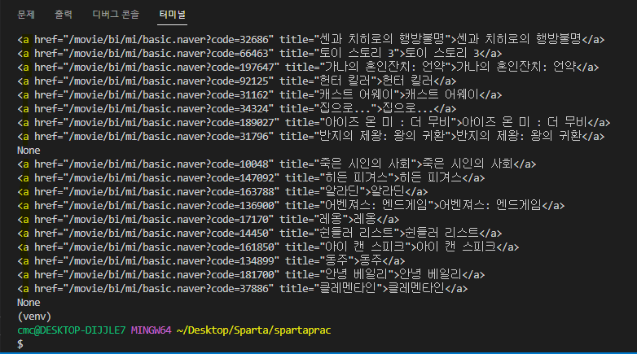This screenshot has height=354, width=637.
Task: Select the 디버그 콘솔 tab
Action: pyautogui.click(x=116, y=15)
